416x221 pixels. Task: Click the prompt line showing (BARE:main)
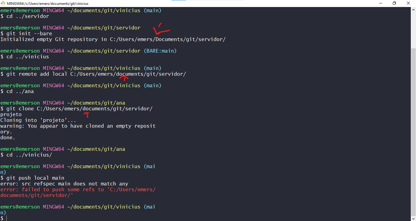tap(89, 51)
